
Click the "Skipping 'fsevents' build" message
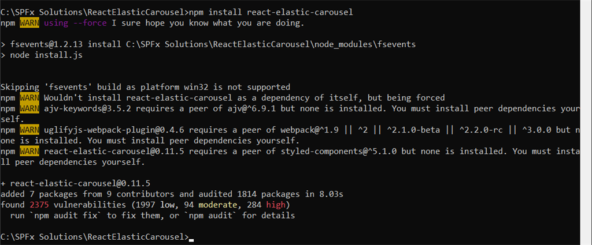tap(145, 87)
